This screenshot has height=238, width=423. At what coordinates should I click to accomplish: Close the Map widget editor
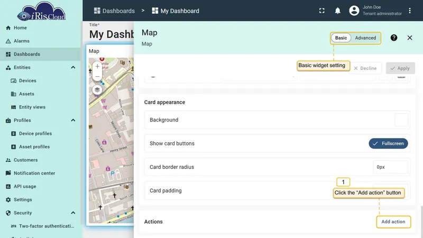(x=409, y=38)
